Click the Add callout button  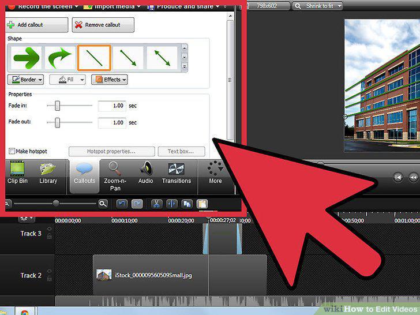pyautogui.click(x=37, y=25)
